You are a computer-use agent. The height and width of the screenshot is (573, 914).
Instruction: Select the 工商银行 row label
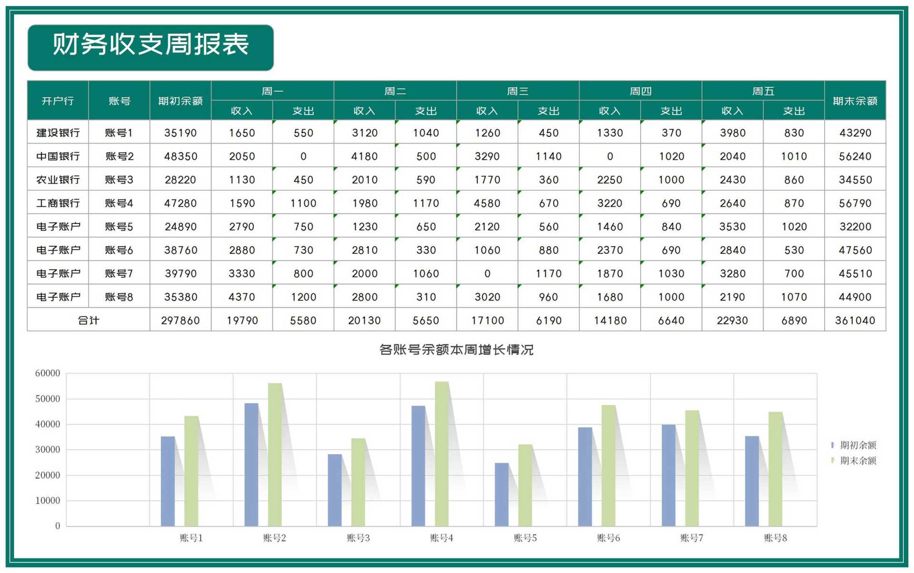(x=58, y=203)
